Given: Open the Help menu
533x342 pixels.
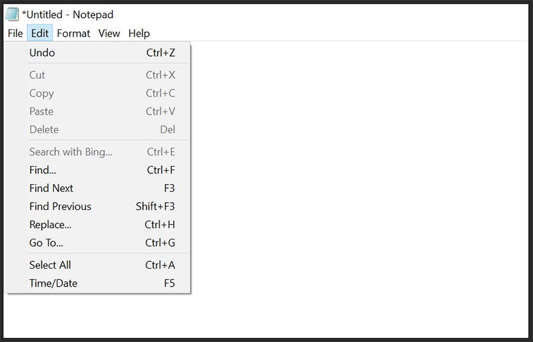Looking at the screenshot, I should click(139, 33).
